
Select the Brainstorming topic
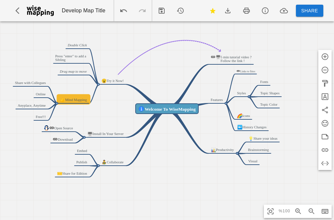coord(259,150)
